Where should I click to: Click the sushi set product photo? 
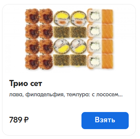click(69, 39)
